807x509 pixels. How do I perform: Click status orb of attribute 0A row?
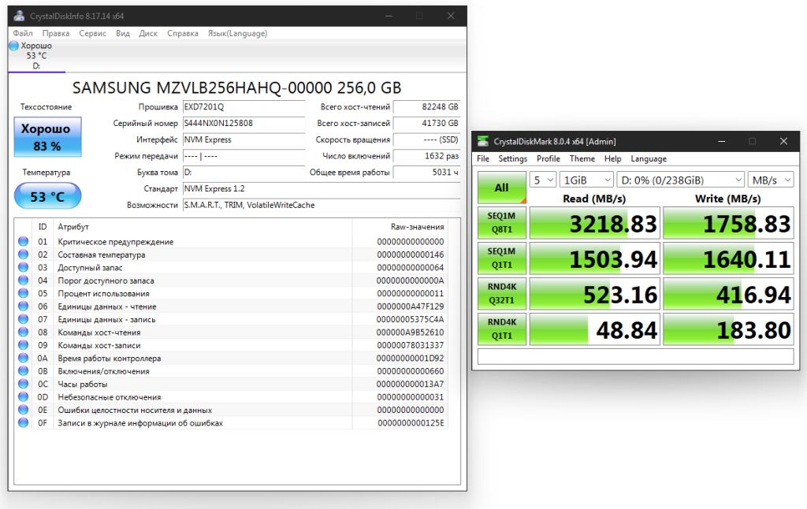(23, 358)
